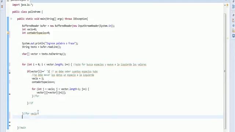Click the 'BufferedReader bufer' declaration line
This screenshot has height=132, width=235.
point(68,26)
